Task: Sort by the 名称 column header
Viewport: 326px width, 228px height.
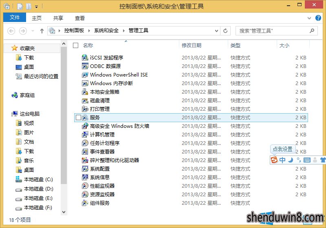Action: 88,45
